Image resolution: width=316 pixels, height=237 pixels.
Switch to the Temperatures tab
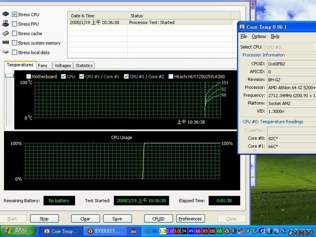coord(20,65)
